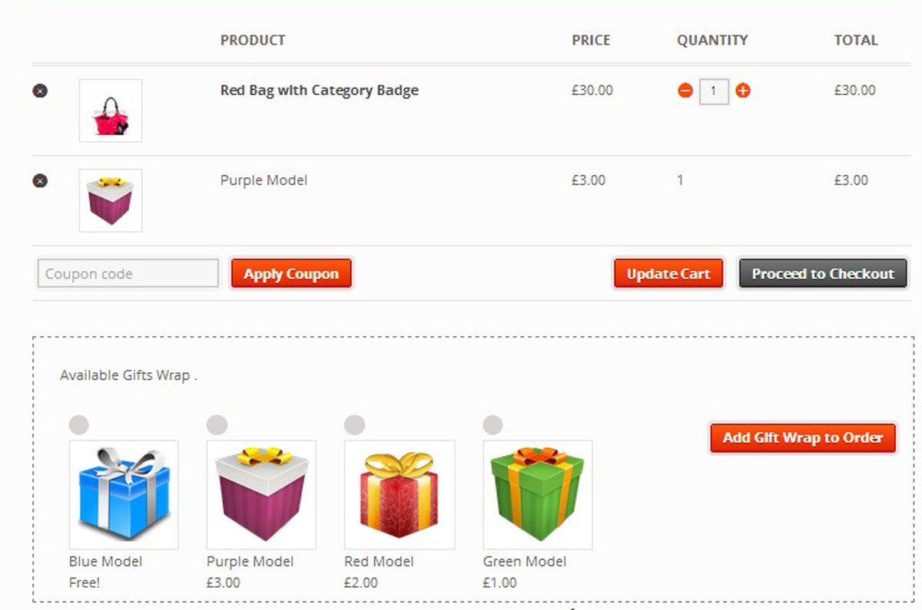Image resolution: width=922 pixels, height=610 pixels.
Task: Remove Red Bag with Category Badge from cart
Action: click(x=40, y=91)
